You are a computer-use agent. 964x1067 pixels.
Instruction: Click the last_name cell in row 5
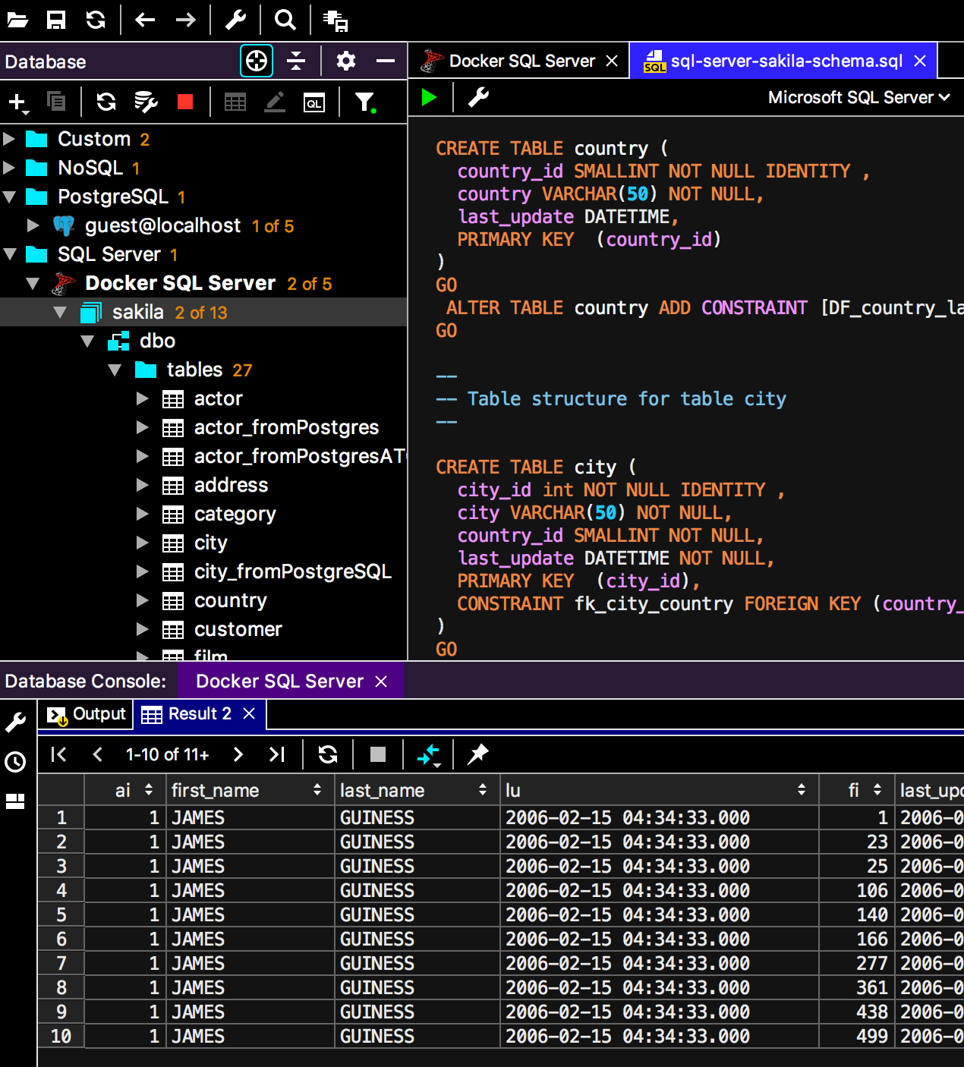click(x=376, y=914)
